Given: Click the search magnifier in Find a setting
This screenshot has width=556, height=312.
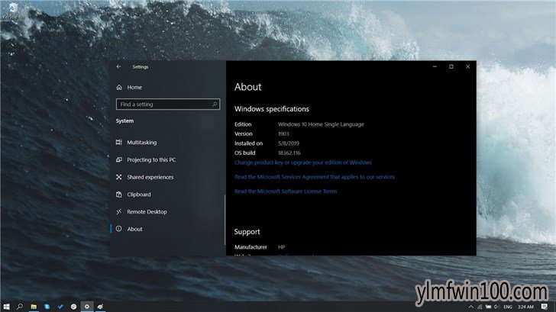Looking at the screenshot, I should pyautogui.click(x=215, y=104).
